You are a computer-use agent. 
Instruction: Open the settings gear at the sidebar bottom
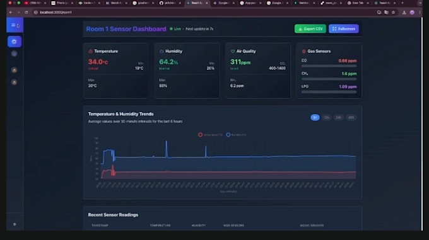[x=15, y=224]
